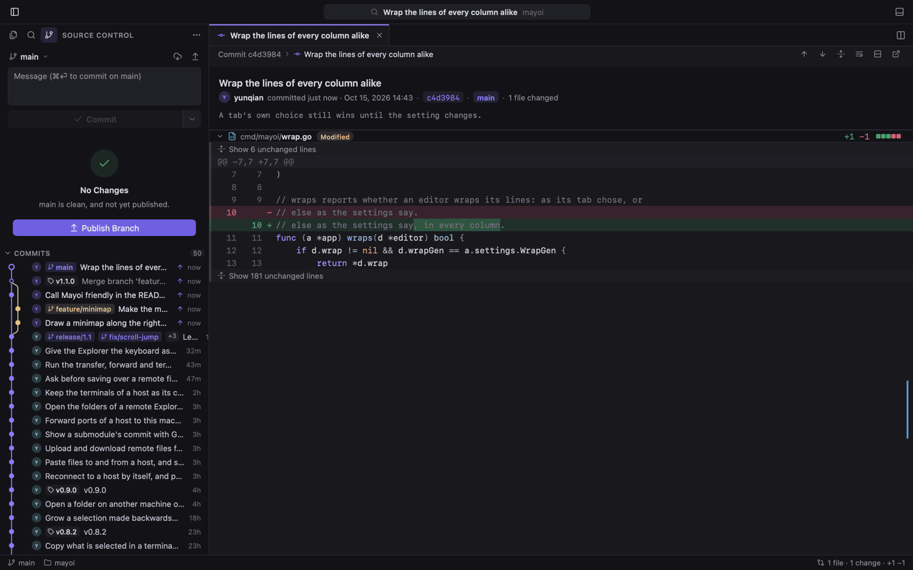Open the Explorer files icon
The width and height of the screenshot is (913, 570).
(13, 35)
